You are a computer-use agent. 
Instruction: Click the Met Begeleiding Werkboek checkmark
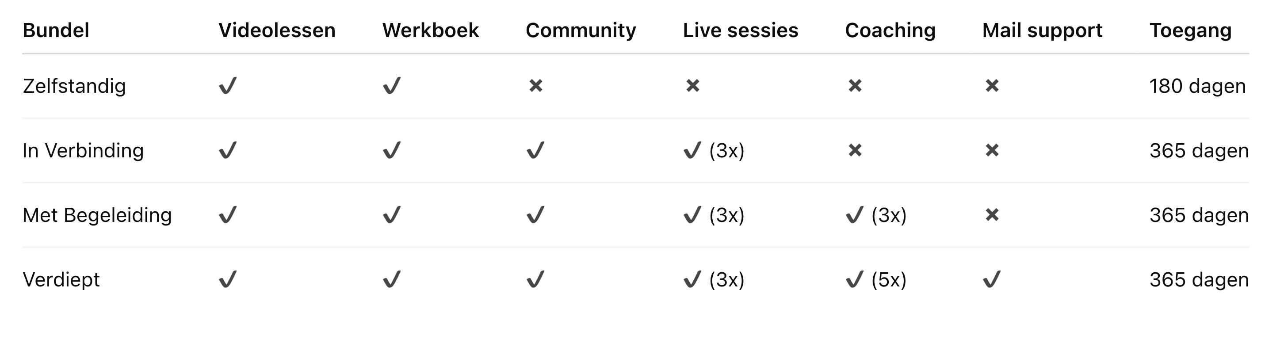click(x=392, y=215)
